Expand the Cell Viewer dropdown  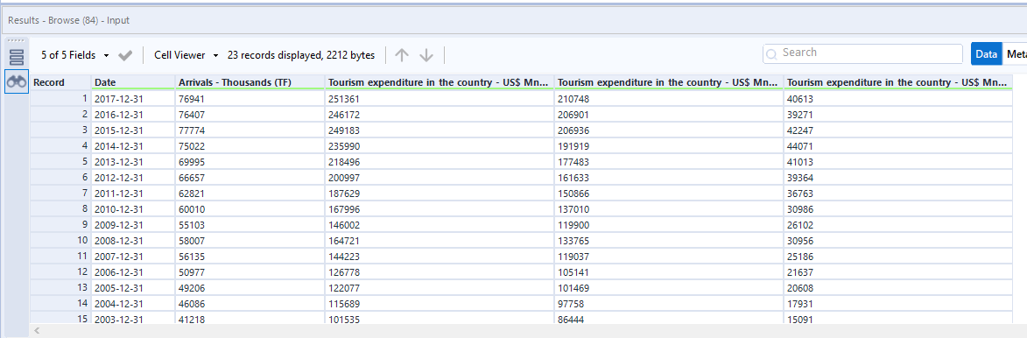(x=186, y=56)
